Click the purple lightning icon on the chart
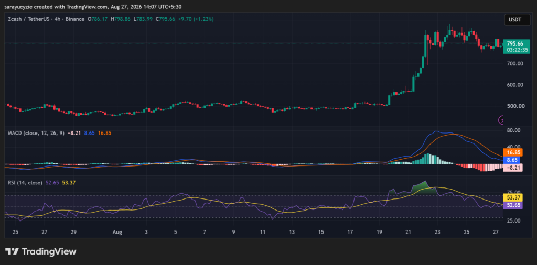This screenshot has height=265, width=537. tap(501, 120)
